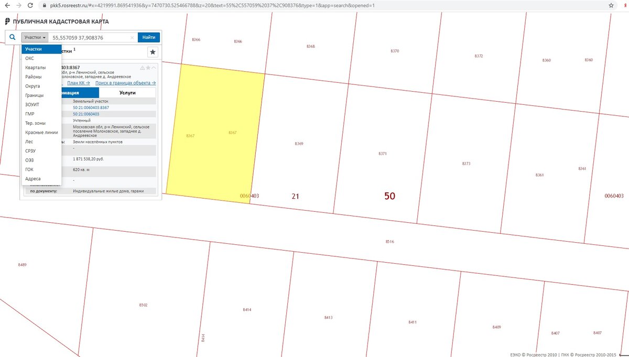
Task: Click the warning triangle icon in the result card
Action: [143, 68]
